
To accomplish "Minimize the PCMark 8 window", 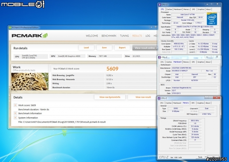I will [151, 27].
